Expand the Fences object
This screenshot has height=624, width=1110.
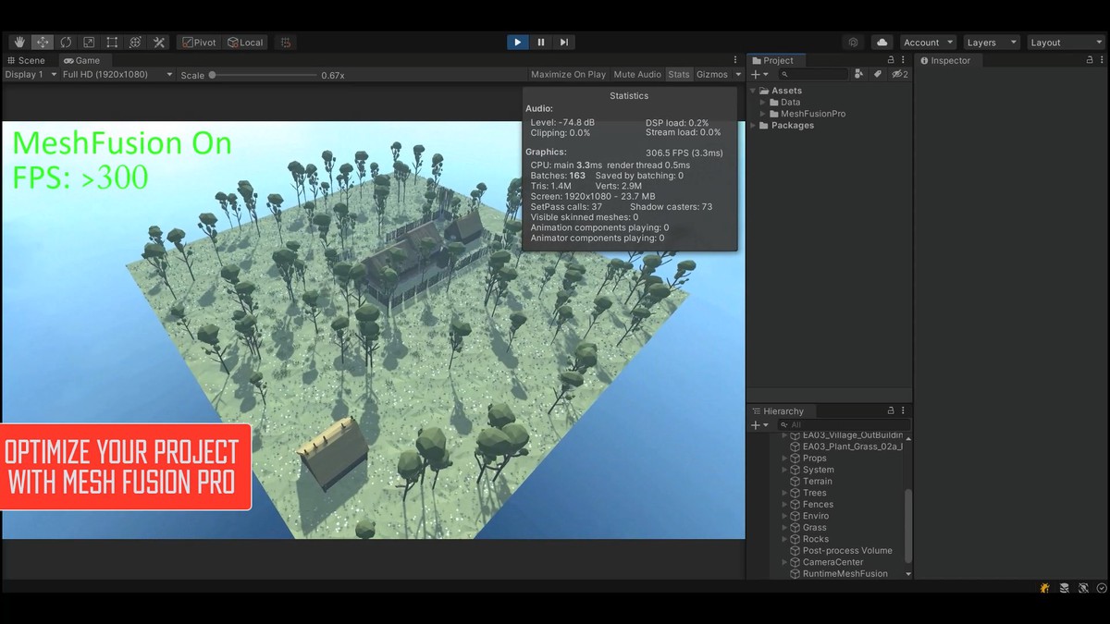click(784, 505)
